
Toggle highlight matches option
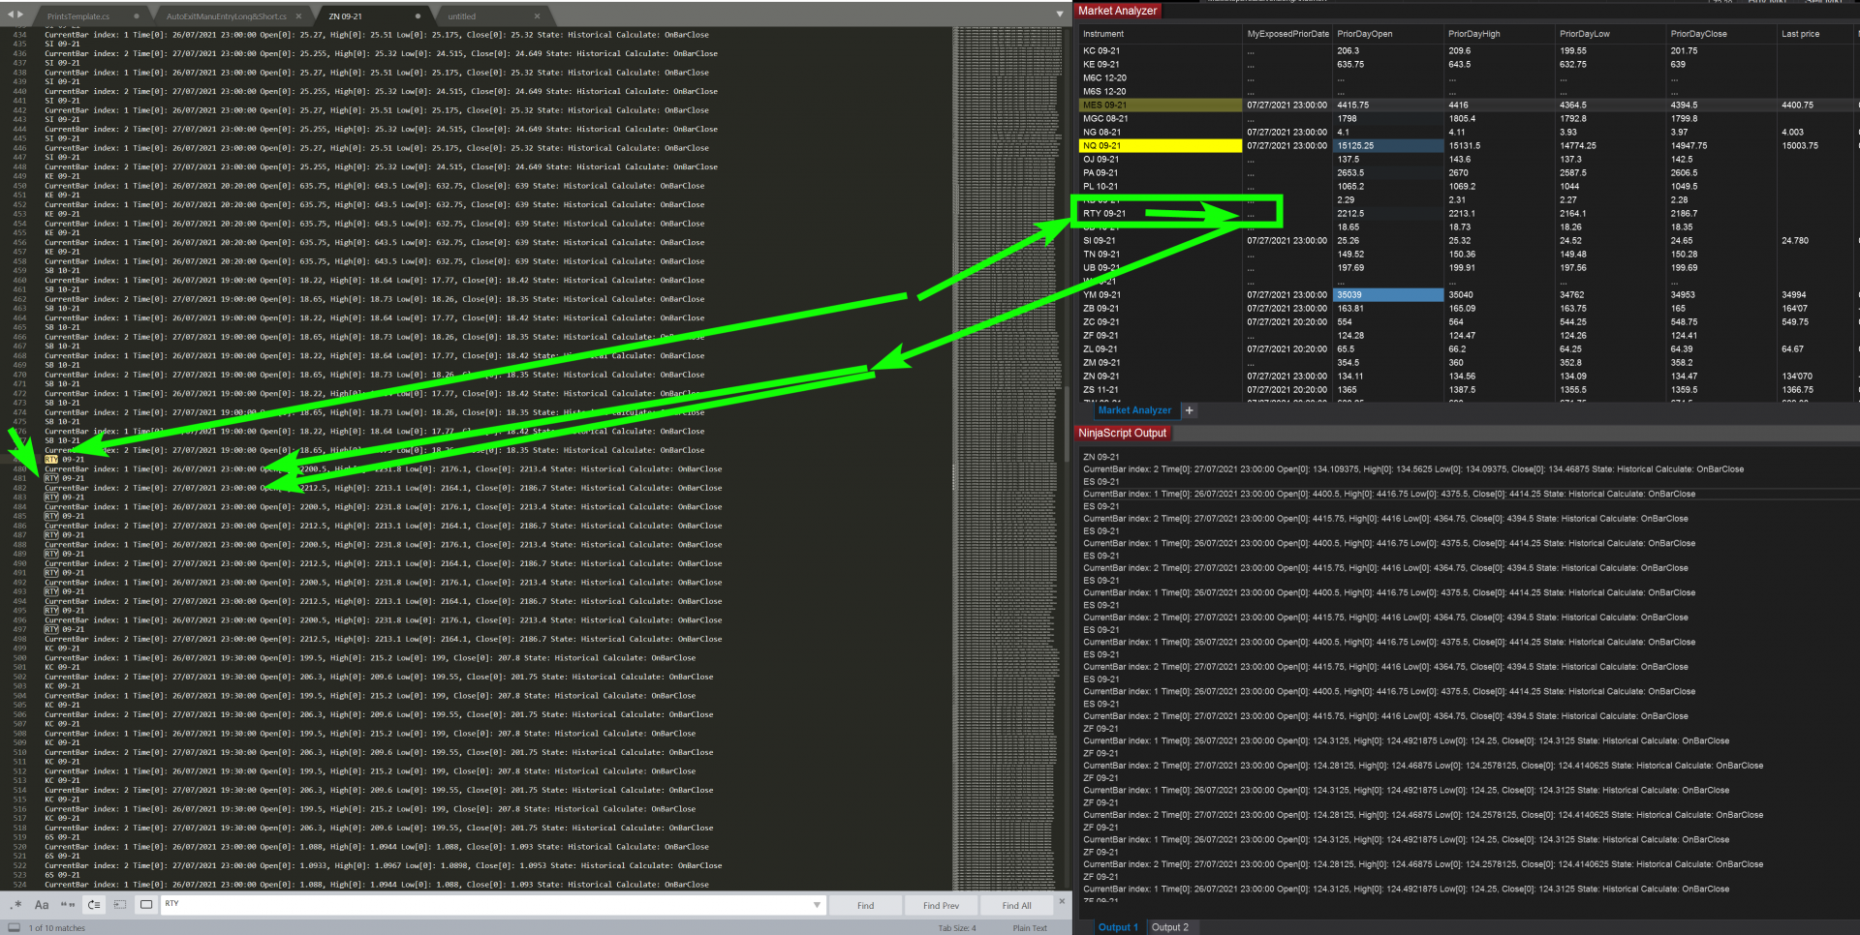(x=146, y=905)
